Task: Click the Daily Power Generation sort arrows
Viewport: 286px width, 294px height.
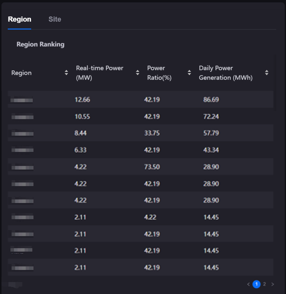Action: 267,73
